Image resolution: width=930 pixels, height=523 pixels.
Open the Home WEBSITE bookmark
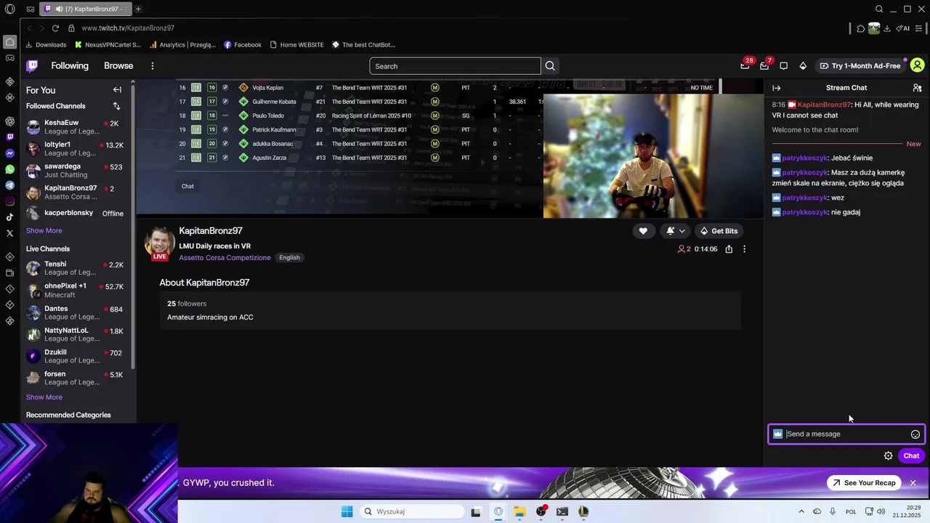point(297,45)
